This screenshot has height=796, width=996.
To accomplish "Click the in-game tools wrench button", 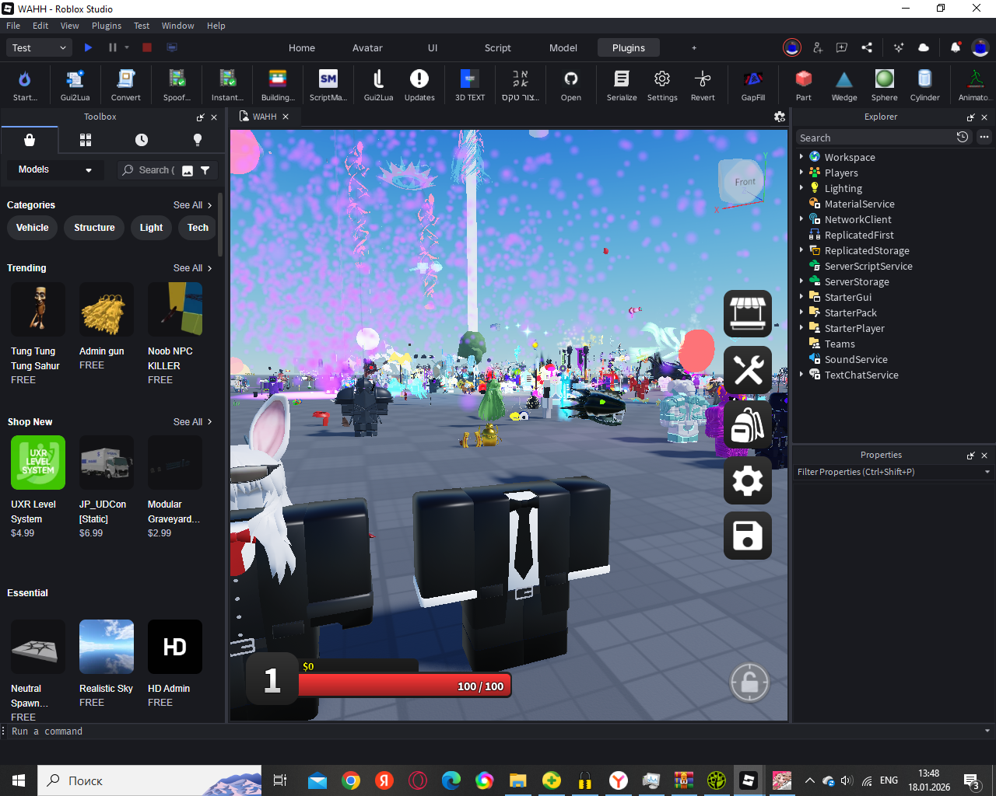I will [x=748, y=369].
